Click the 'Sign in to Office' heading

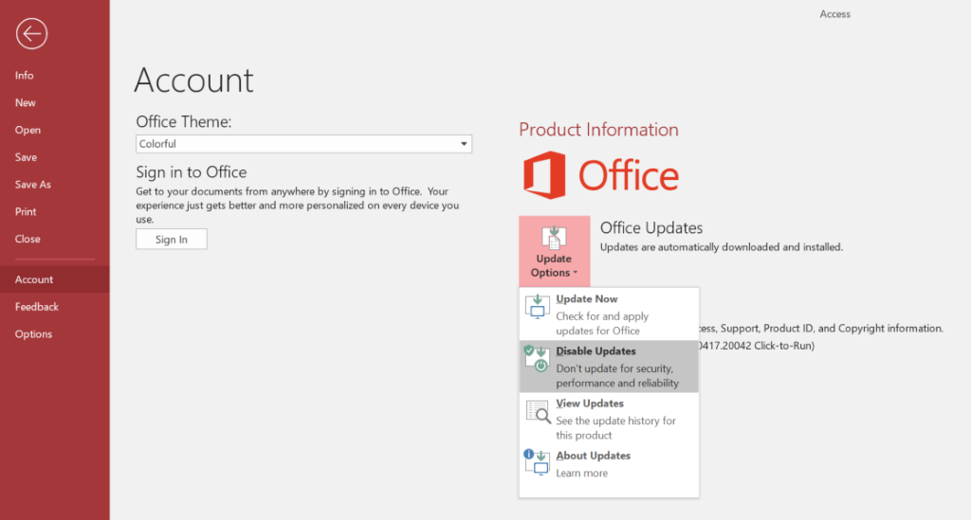pyautogui.click(x=192, y=171)
